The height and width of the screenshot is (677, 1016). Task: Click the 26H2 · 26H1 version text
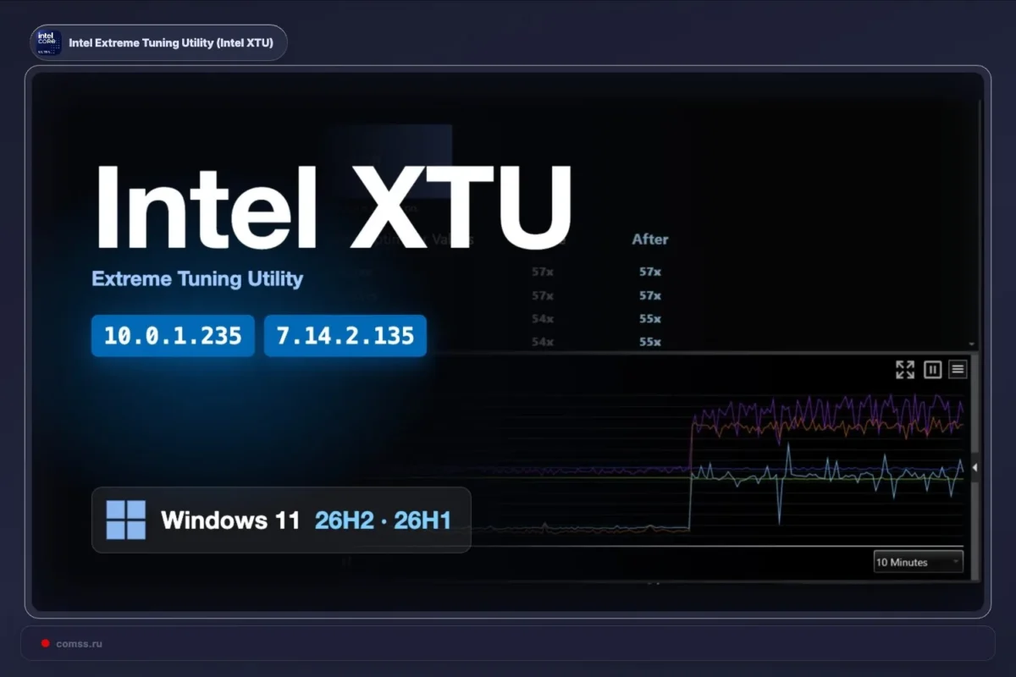(x=383, y=520)
